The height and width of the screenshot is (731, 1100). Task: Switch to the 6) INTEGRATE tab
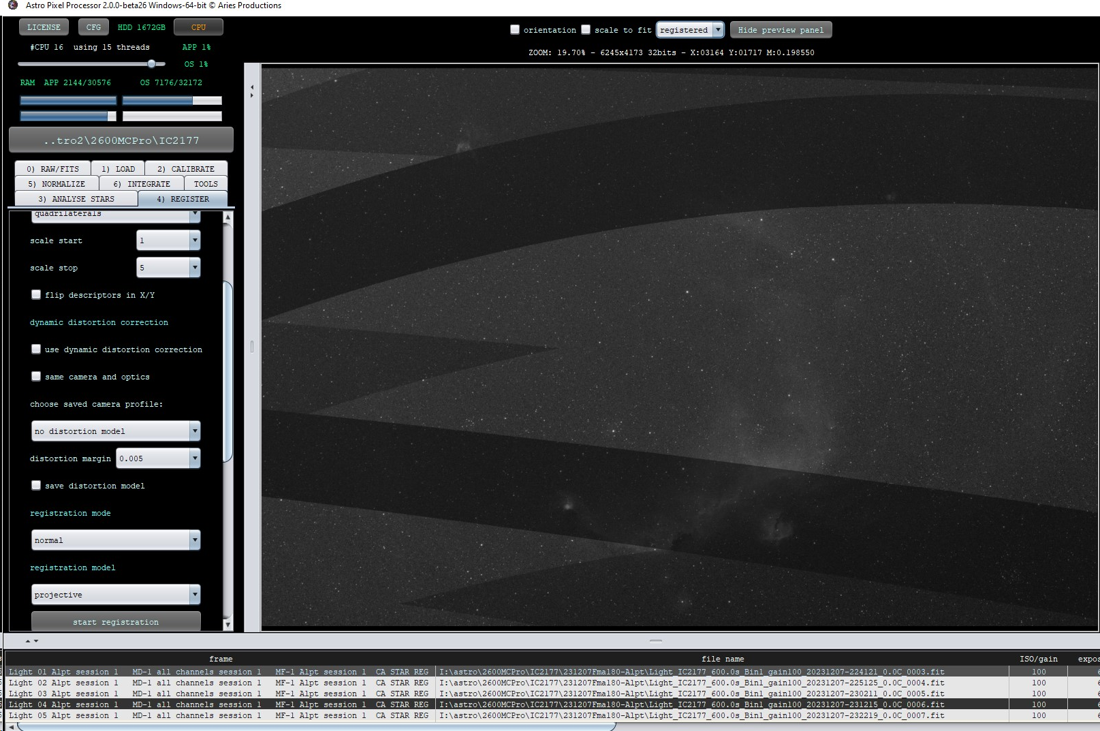(x=142, y=183)
